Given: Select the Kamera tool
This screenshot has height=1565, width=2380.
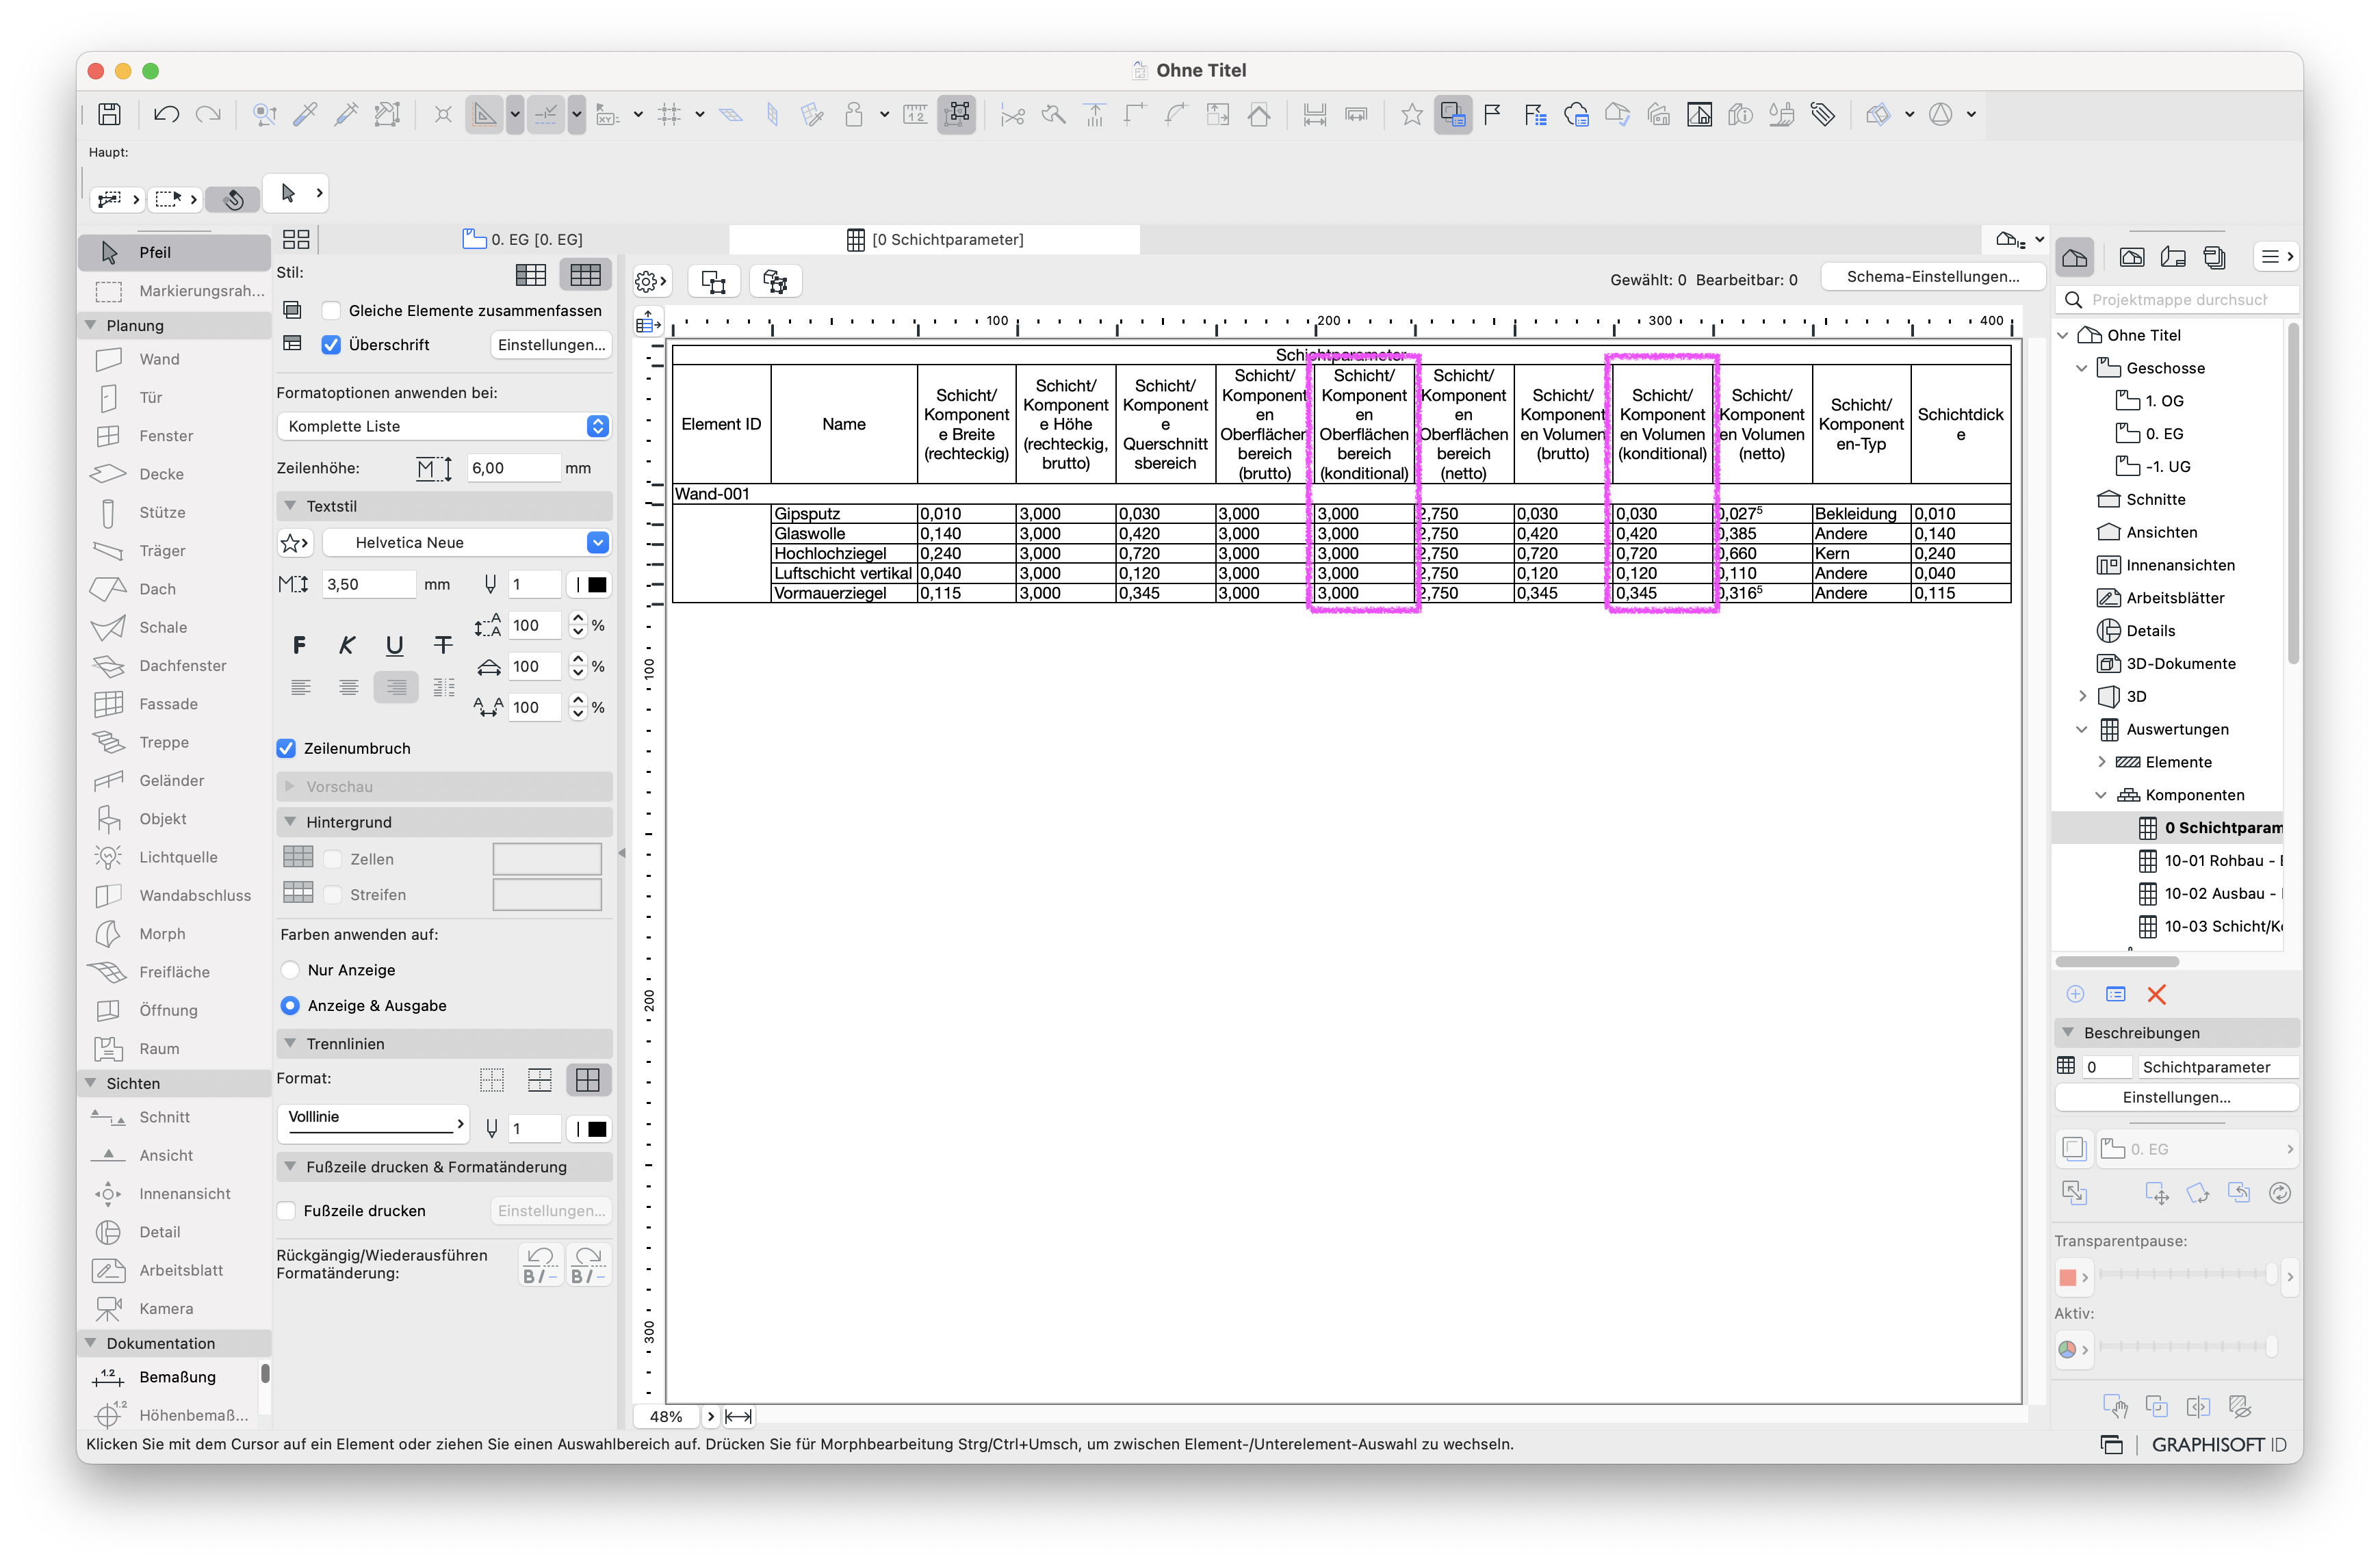Looking at the screenshot, I should [x=175, y=1308].
